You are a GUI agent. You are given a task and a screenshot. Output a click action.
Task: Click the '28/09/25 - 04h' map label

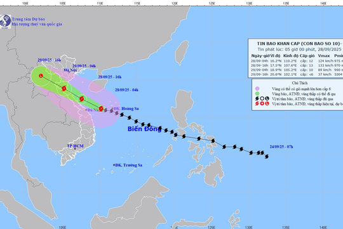126,90
